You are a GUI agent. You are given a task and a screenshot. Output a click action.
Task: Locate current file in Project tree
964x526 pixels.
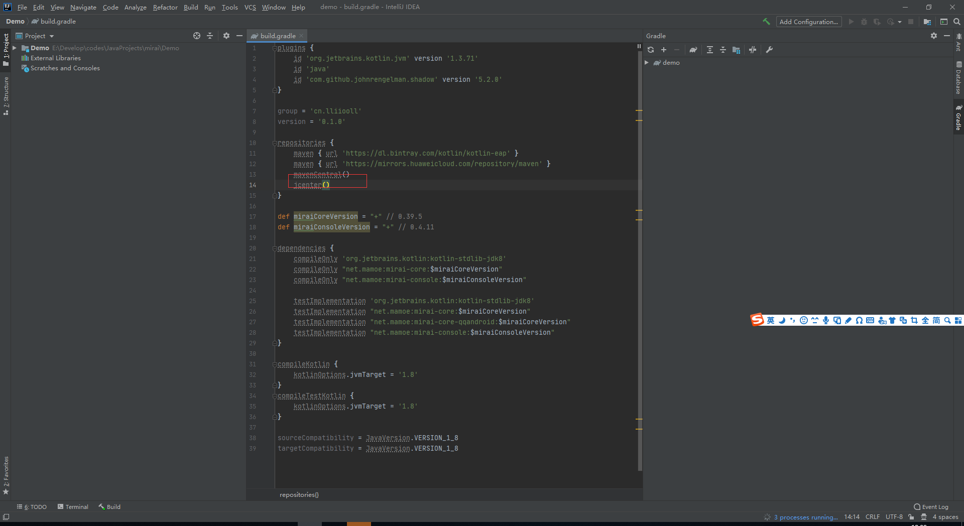click(x=197, y=36)
